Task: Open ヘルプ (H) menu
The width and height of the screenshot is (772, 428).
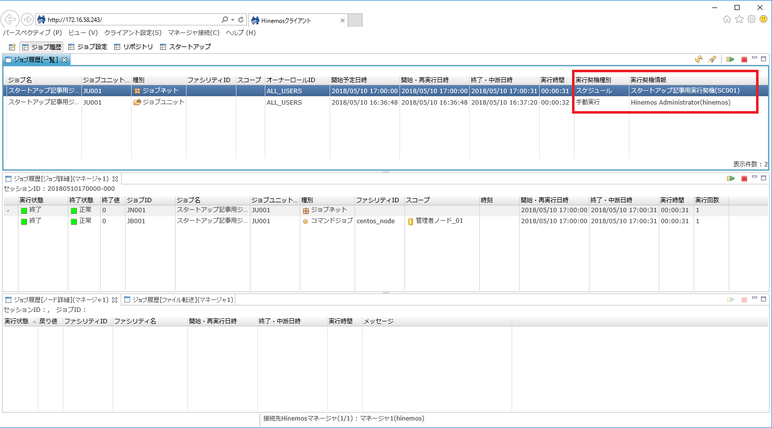Action: pos(240,33)
